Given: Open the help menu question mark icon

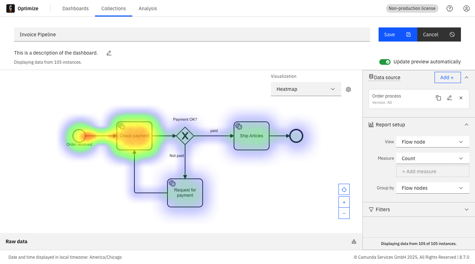Looking at the screenshot, I should [x=450, y=8].
